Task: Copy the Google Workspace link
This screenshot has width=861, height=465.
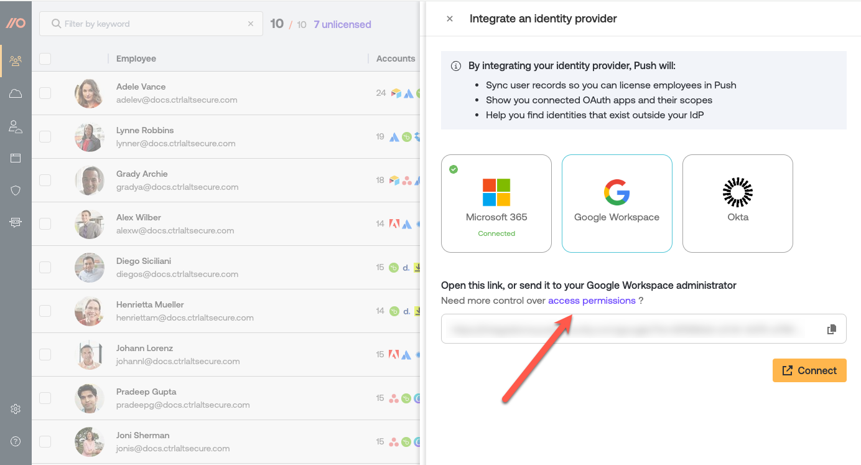Action: click(x=831, y=329)
